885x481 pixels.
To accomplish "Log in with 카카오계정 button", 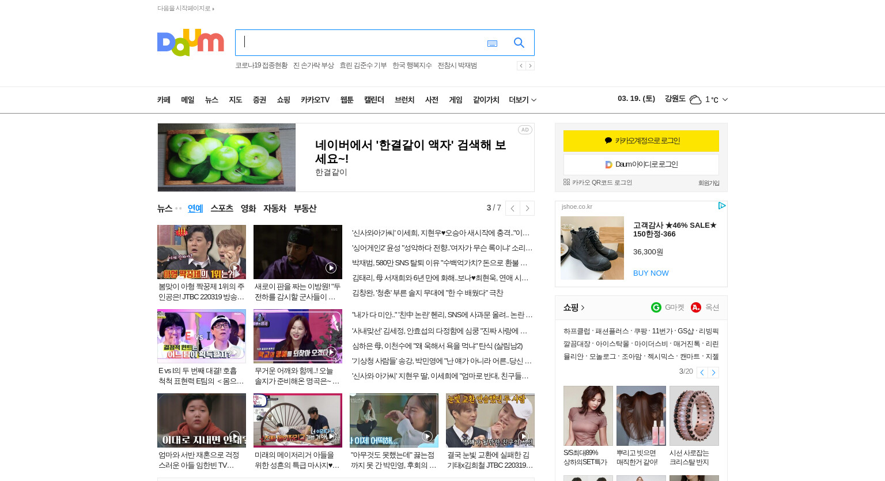I will (x=641, y=141).
